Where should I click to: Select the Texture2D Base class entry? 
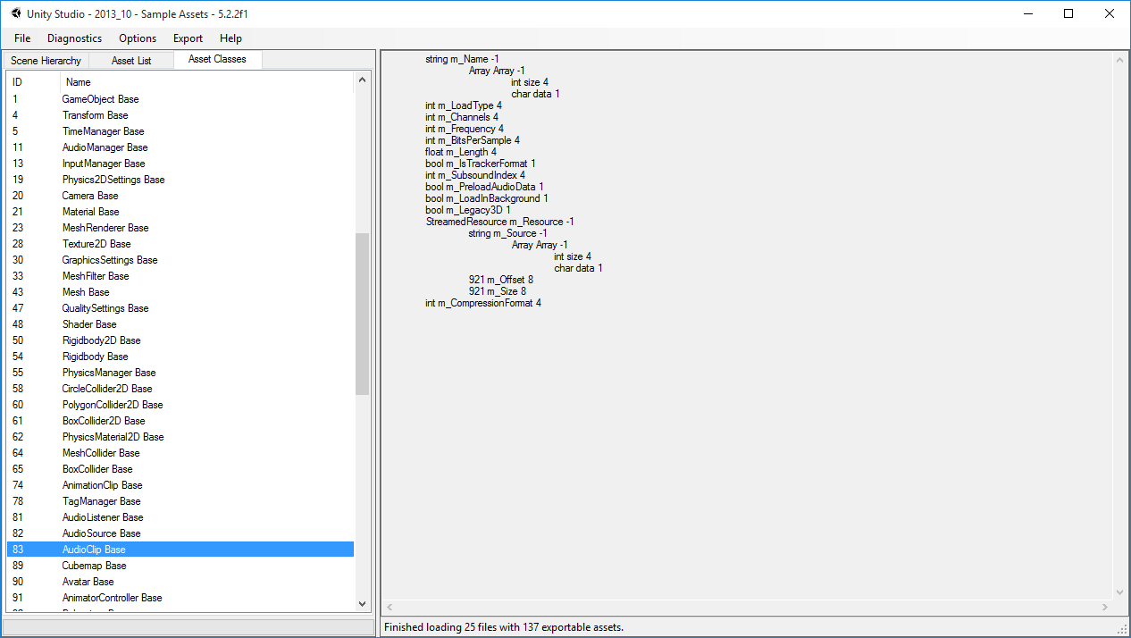tap(96, 244)
